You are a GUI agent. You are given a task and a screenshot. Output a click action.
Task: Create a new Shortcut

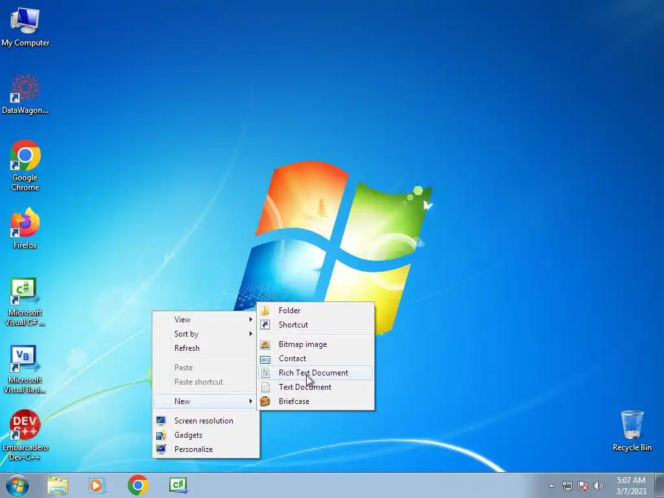pyautogui.click(x=316, y=325)
